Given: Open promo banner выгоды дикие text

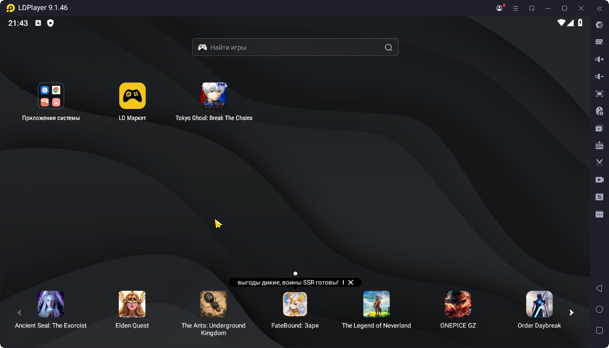Looking at the screenshot, I should click(x=288, y=283).
